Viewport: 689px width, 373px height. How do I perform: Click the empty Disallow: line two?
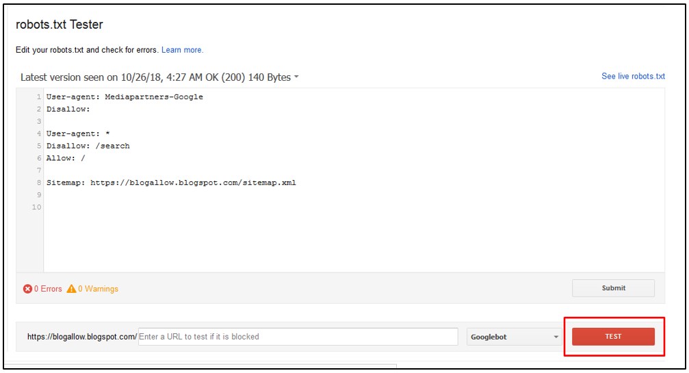point(68,109)
